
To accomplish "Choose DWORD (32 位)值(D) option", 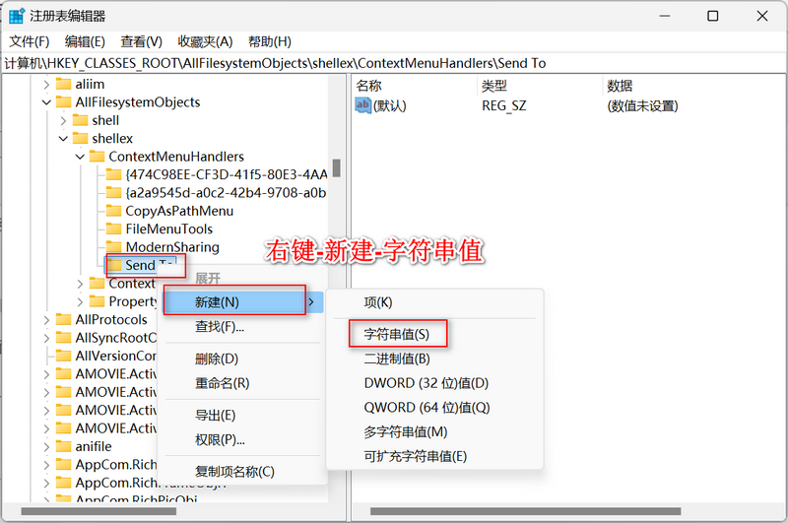I will (x=427, y=383).
